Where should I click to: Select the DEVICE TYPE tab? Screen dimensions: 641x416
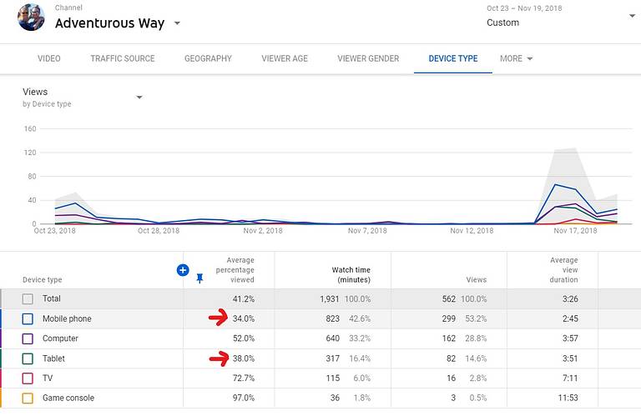click(453, 58)
